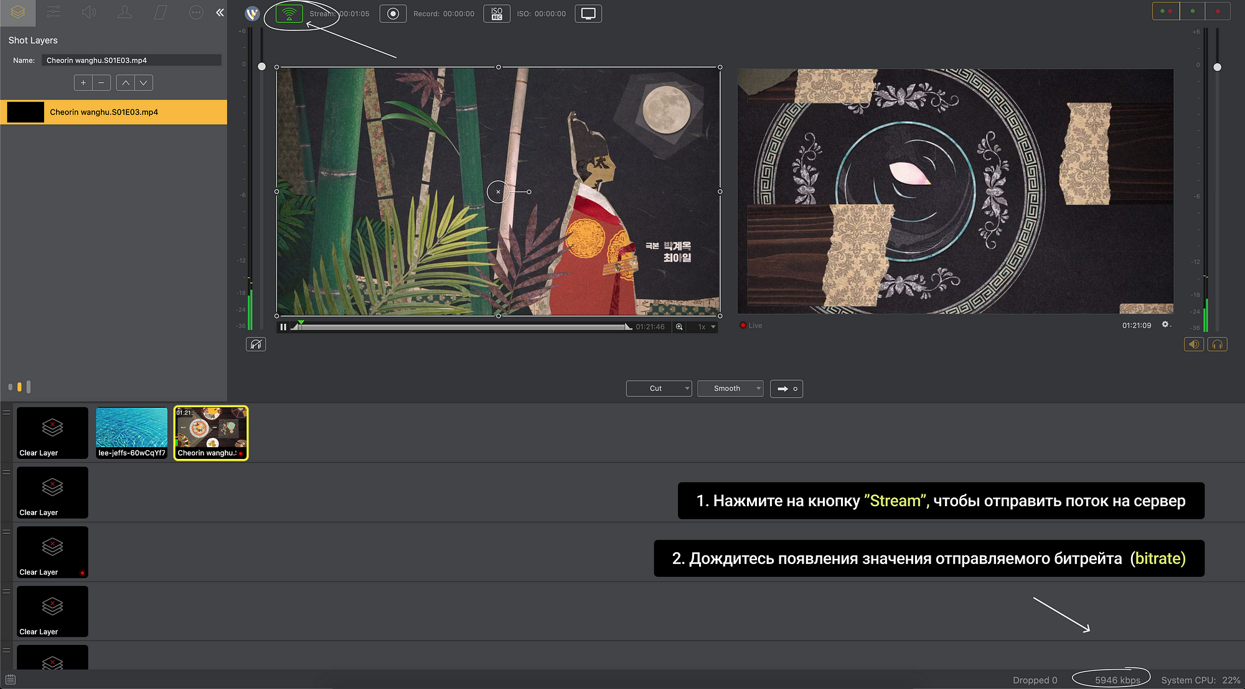Click the red Live indicator label
1245x689 pixels.
751,325
